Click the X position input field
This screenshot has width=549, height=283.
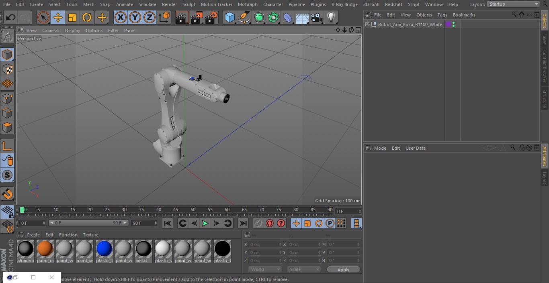[265, 244]
